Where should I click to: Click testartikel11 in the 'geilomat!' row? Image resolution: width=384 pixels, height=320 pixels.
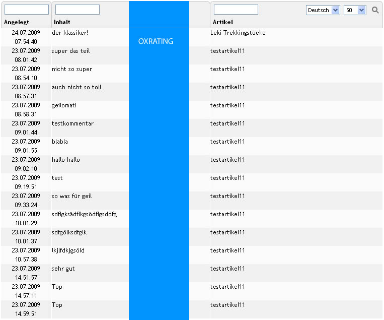pos(227,105)
